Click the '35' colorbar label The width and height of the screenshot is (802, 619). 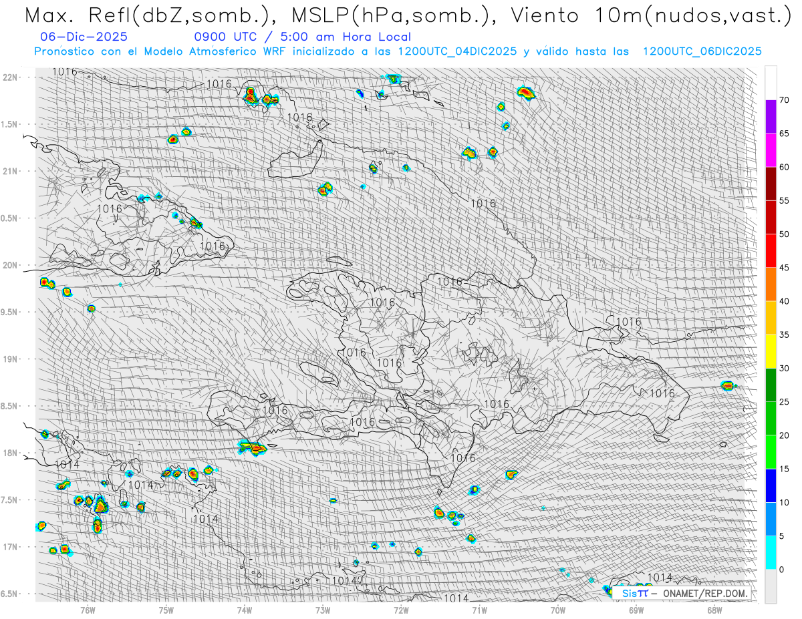coord(784,335)
